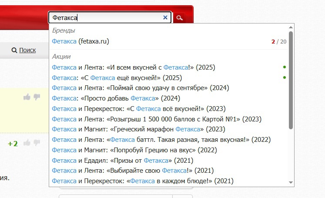
Task: Click the red magnifier search button
Action: pos(179,18)
